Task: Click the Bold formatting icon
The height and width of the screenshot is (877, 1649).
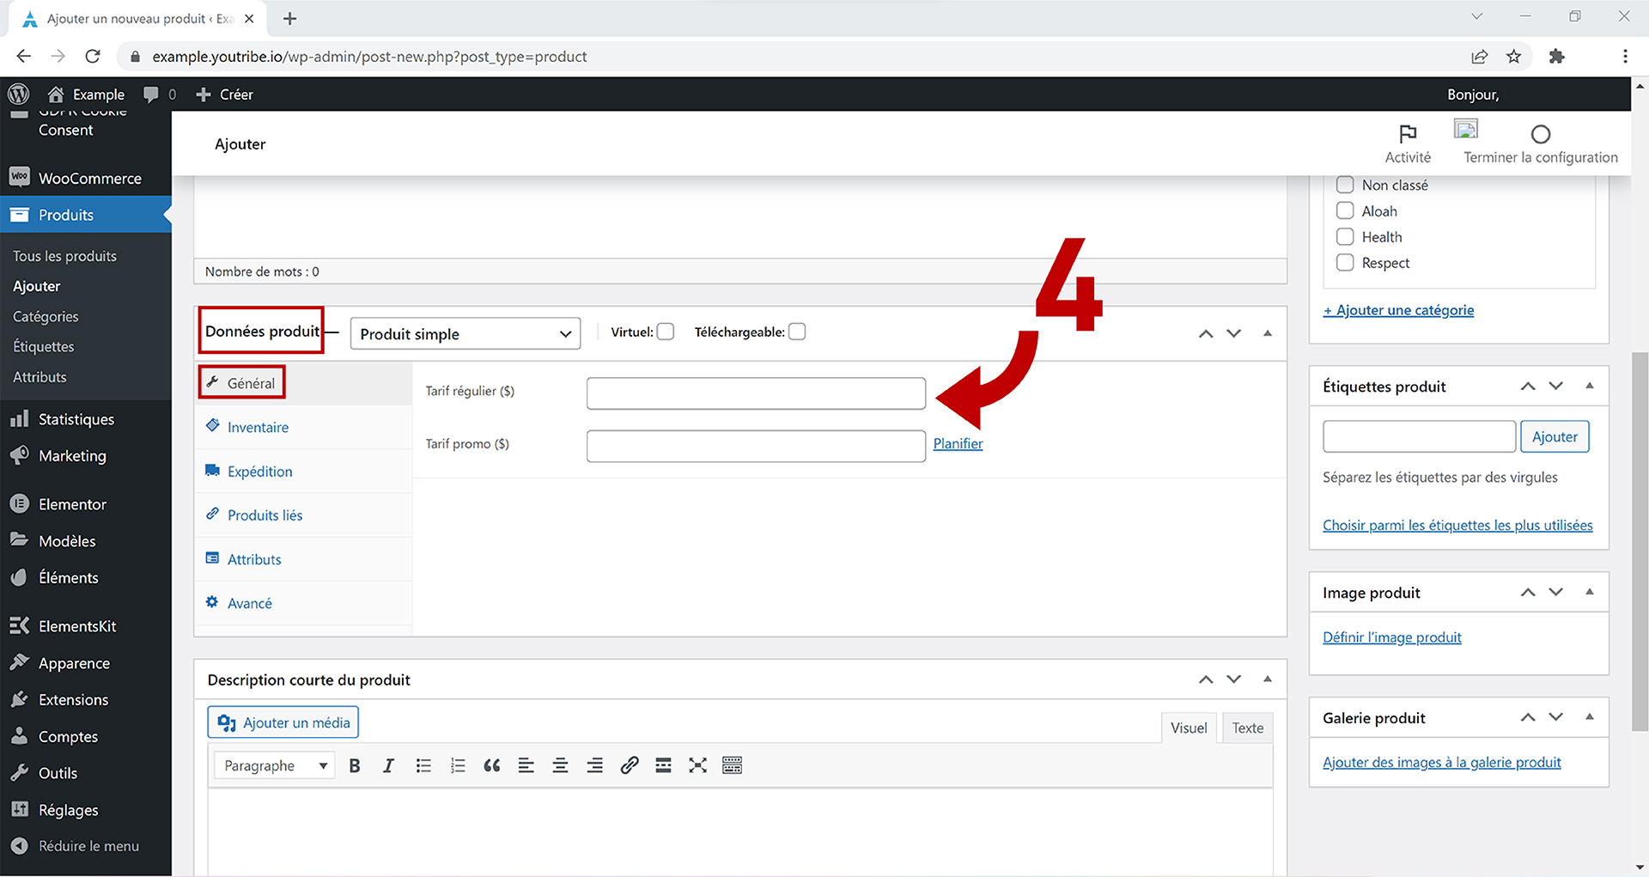Action: click(354, 765)
